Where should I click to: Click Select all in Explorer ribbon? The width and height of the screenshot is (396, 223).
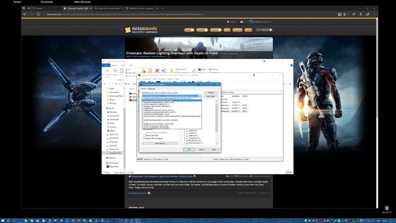click(x=214, y=69)
